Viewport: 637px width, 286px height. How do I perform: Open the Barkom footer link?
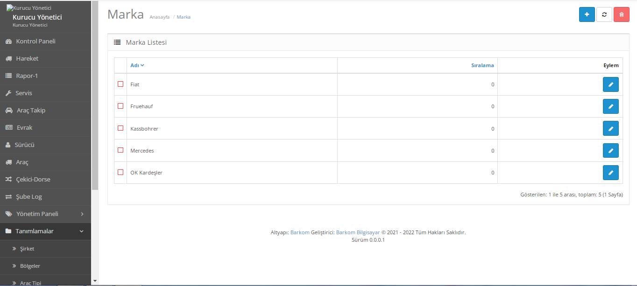(300, 232)
